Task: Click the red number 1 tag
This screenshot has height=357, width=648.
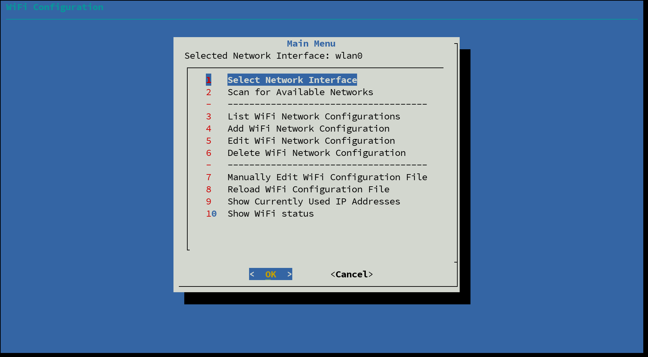Action: 209,80
